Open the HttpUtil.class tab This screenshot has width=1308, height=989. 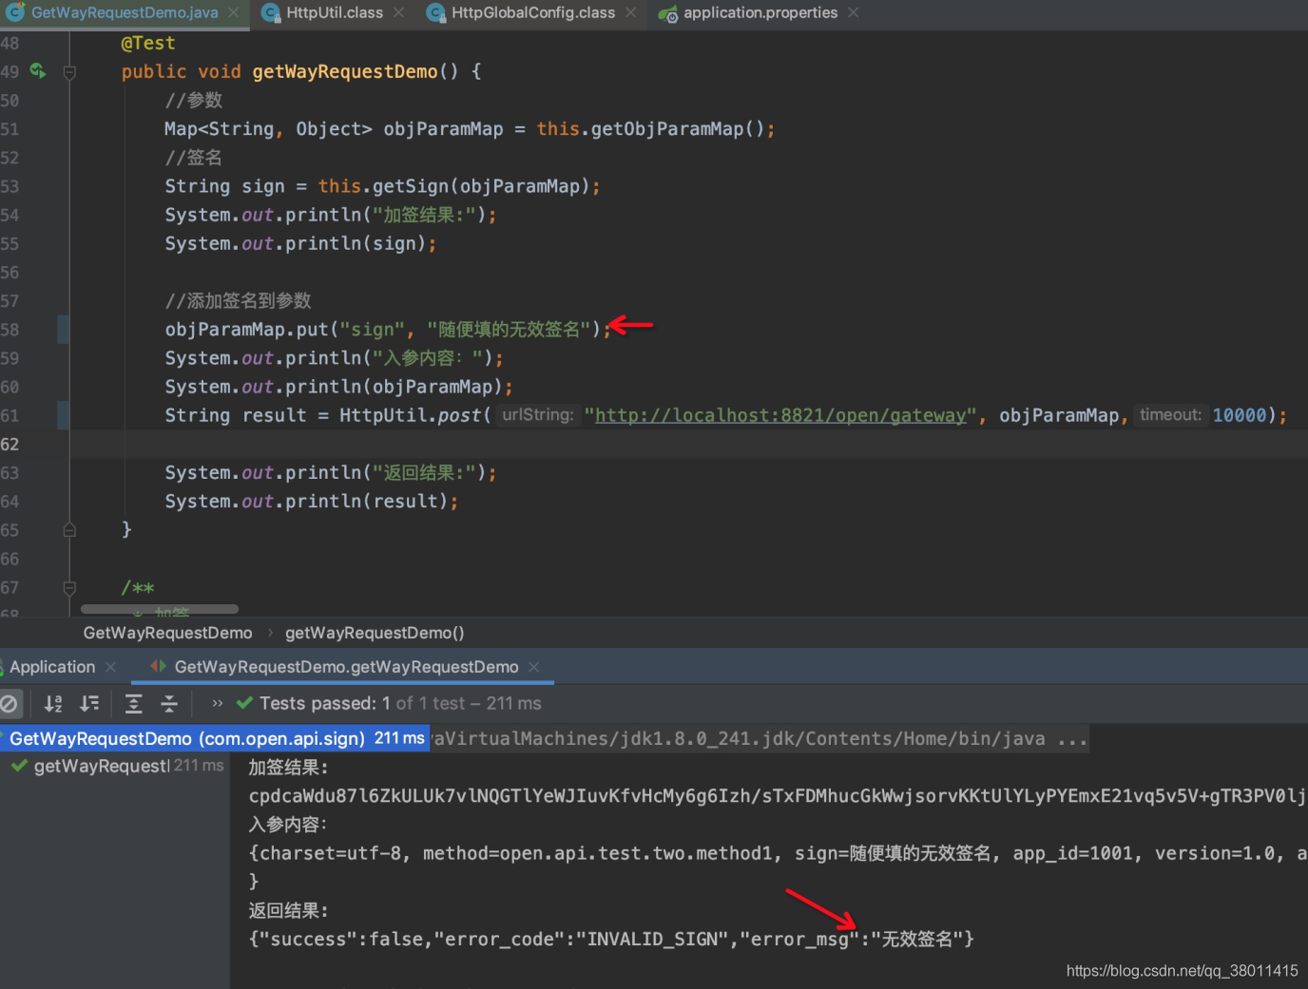[x=335, y=12]
